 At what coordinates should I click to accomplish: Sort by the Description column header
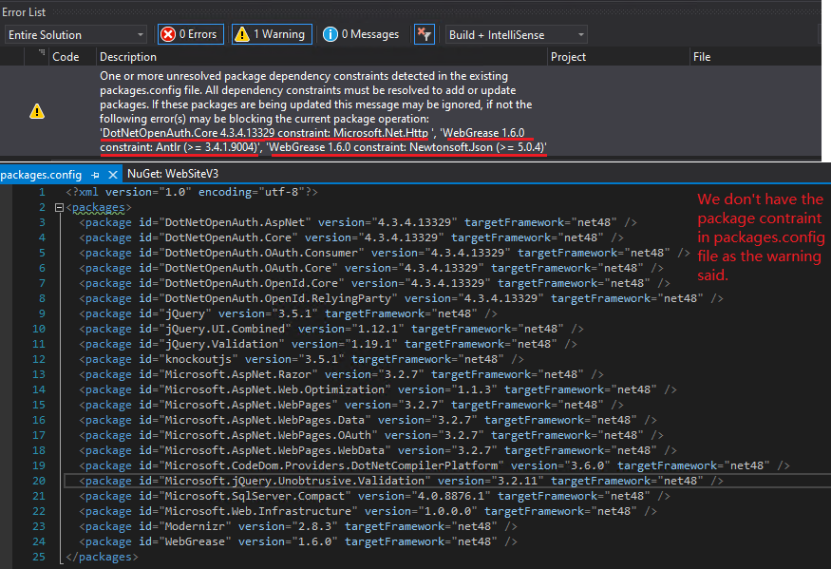click(128, 57)
